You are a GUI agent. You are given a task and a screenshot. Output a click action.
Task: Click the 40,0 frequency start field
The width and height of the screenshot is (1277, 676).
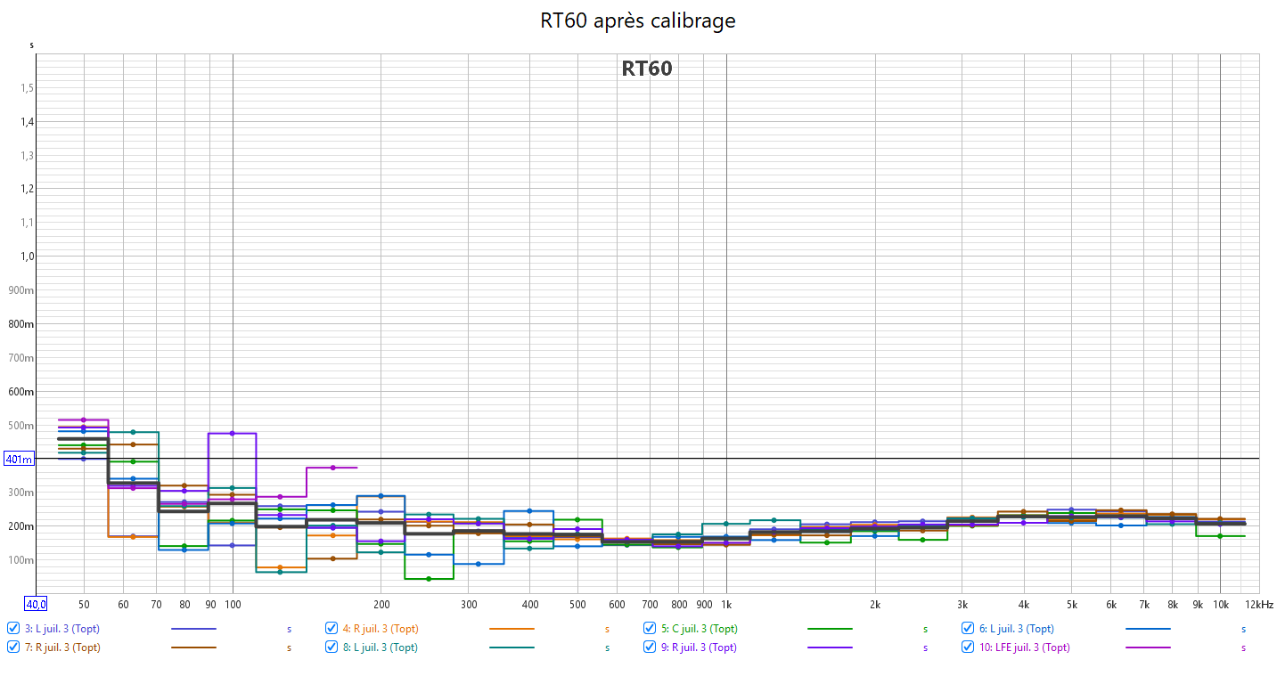36,604
